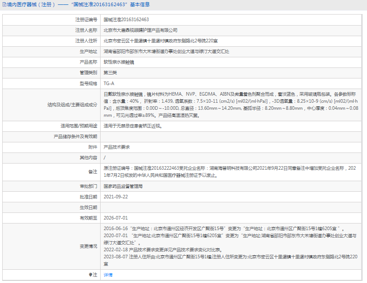This screenshot has height=283, width=367.
Task: Select registration number 国械注准20163162463 value
Action: (126, 20)
